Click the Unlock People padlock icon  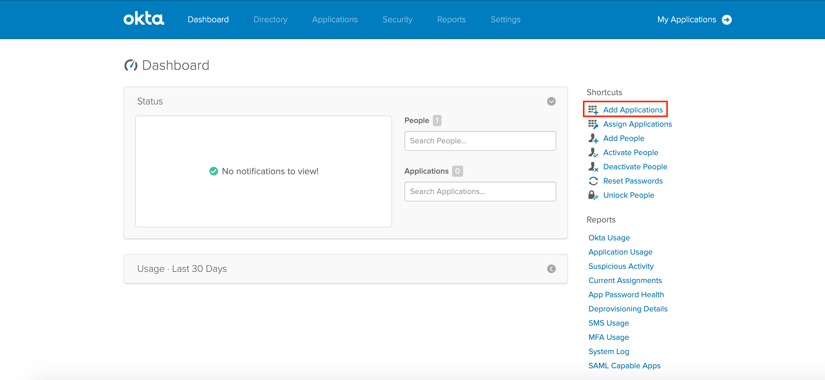tap(593, 195)
